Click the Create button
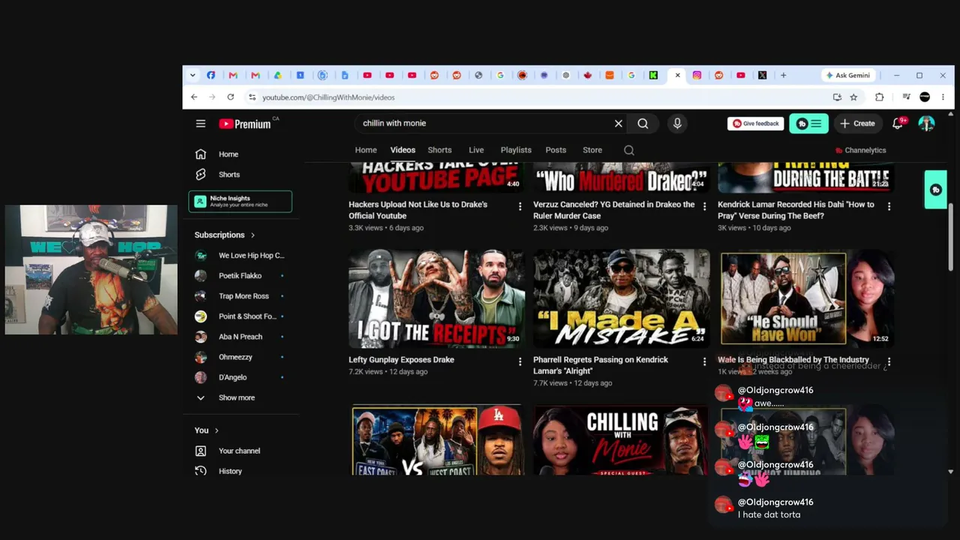This screenshot has height=540, width=960. [x=857, y=124]
